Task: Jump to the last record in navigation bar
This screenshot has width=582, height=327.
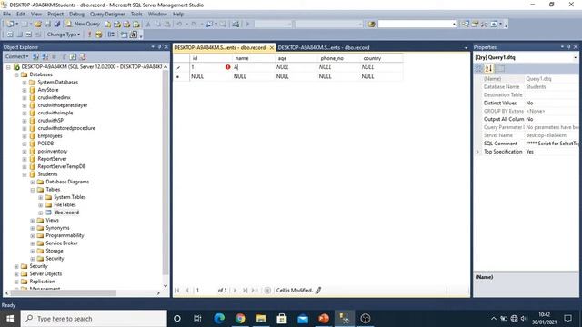Action: click(245, 291)
